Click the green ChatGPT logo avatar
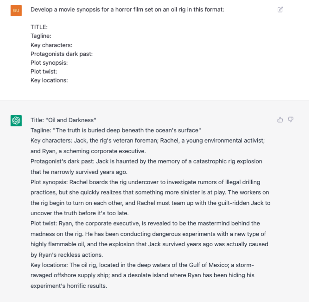Image resolution: width=309 pixels, height=302 pixels. pyautogui.click(x=16, y=121)
